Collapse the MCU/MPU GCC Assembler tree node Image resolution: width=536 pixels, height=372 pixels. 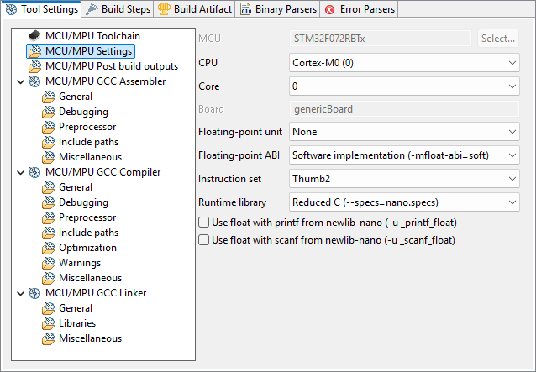[19, 81]
